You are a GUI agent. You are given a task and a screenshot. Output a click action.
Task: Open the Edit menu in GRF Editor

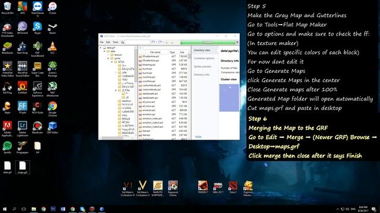tap(108, 42)
